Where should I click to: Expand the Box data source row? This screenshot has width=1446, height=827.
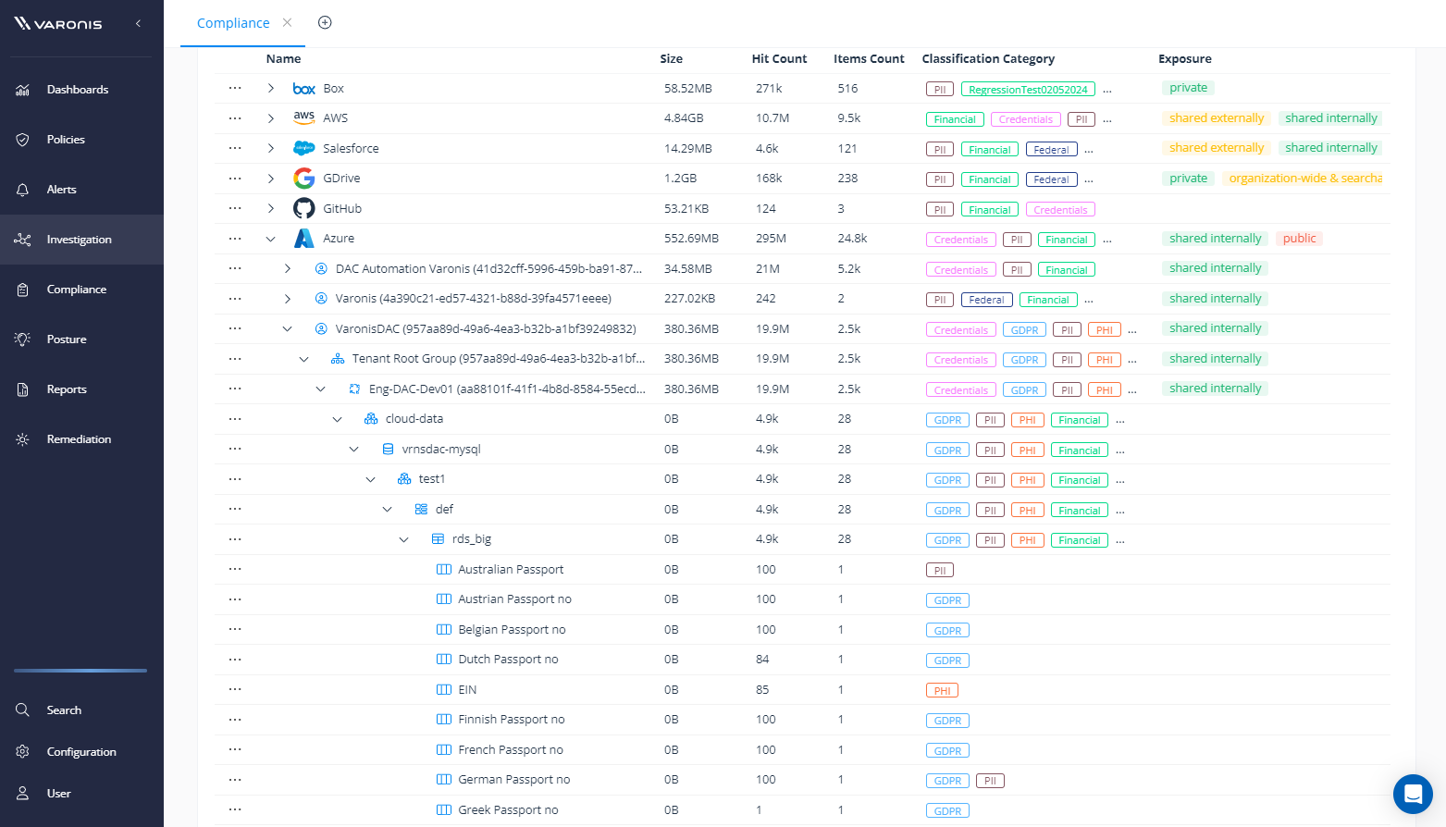270,89
